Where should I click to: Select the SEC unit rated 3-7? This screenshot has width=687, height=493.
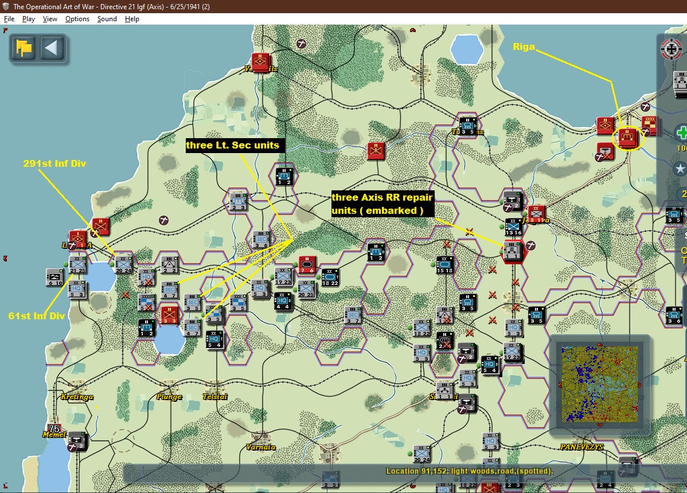tap(353, 315)
